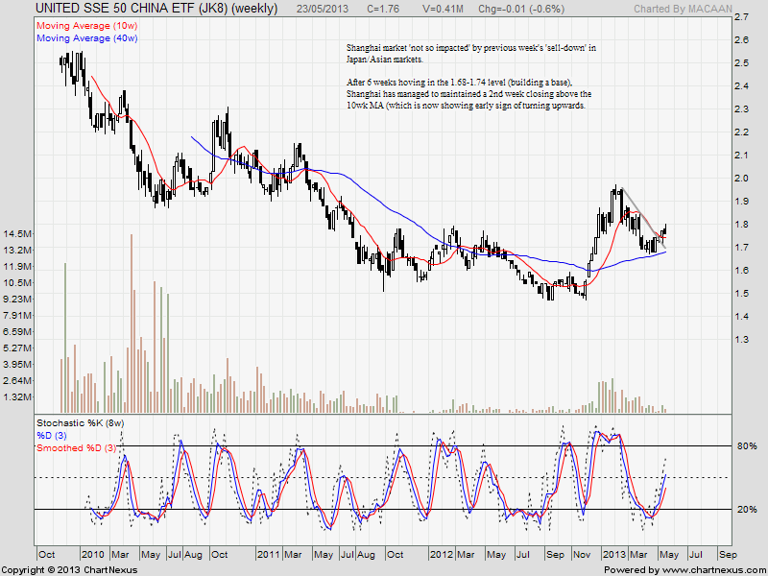Image resolution: width=768 pixels, height=576 pixels.
Task: Click the '14.5M' volume axis label
Action: pyautogui.click(x=19, y=233)
